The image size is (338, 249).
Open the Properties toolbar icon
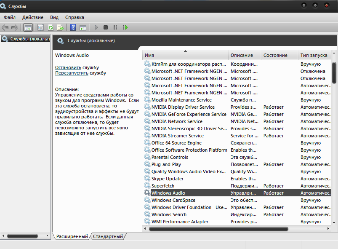tap(41, 27)
